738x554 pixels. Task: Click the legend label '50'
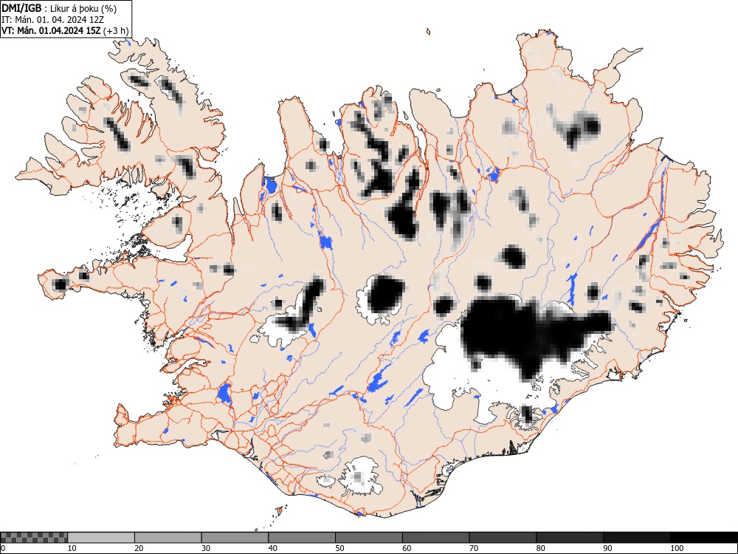click(x=339, y=548)
